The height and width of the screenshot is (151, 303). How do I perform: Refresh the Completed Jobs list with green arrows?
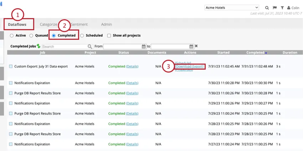point(38,46)
